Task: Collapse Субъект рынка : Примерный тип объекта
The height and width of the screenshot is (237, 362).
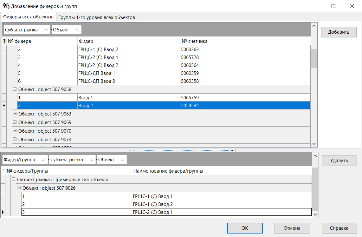Action: point(13,179)
